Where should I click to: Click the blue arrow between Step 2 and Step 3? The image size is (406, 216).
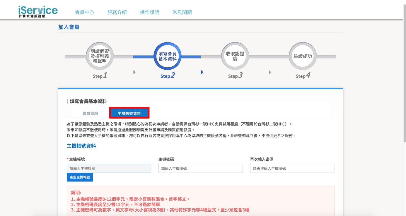click(x=202, y=72)
